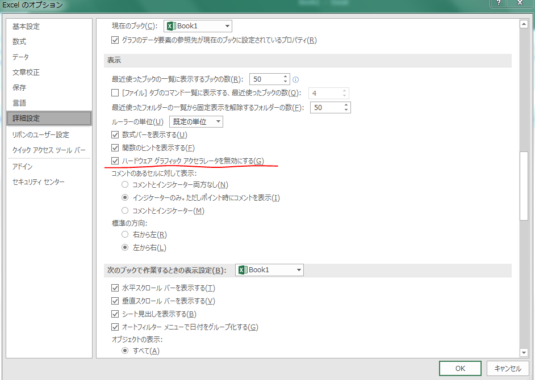
Task: Click the キャンセル button
Action: click(x=508, y=369)
